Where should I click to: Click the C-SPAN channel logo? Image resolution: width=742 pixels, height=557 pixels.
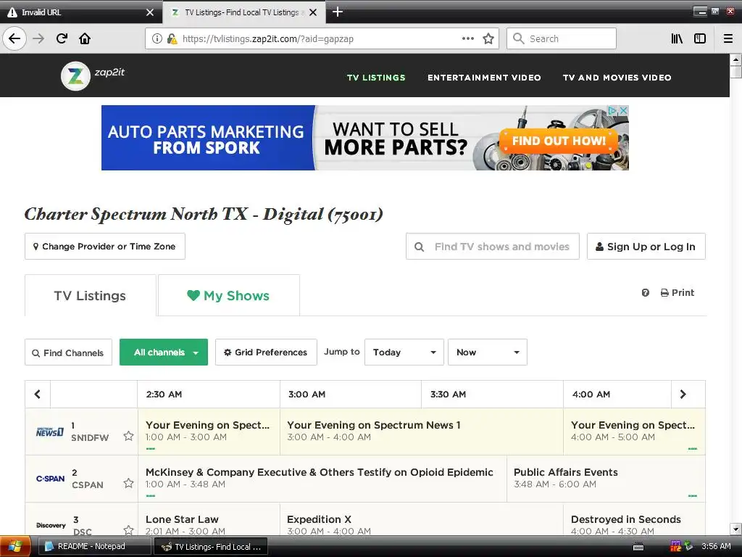click(50, 479)
